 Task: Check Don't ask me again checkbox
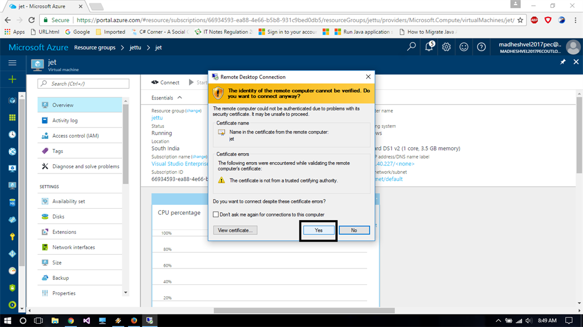pyautogui.click(x=216, y=214)
